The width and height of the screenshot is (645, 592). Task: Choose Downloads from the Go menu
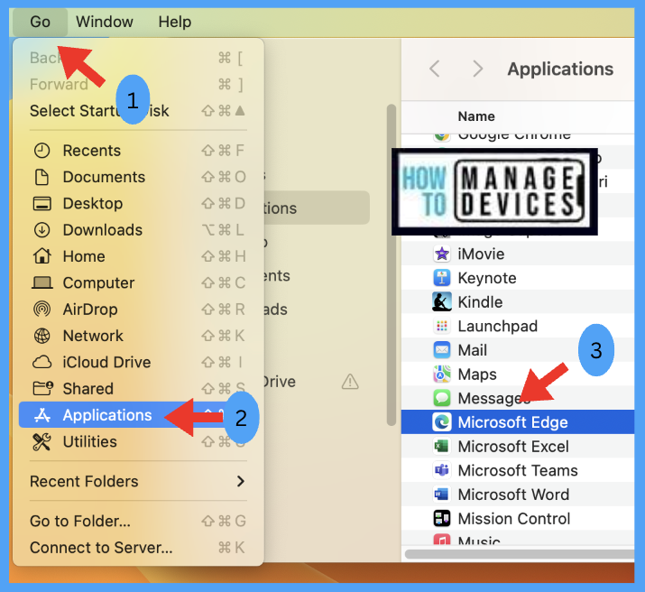pyautogui.click(x=138, y=229)
